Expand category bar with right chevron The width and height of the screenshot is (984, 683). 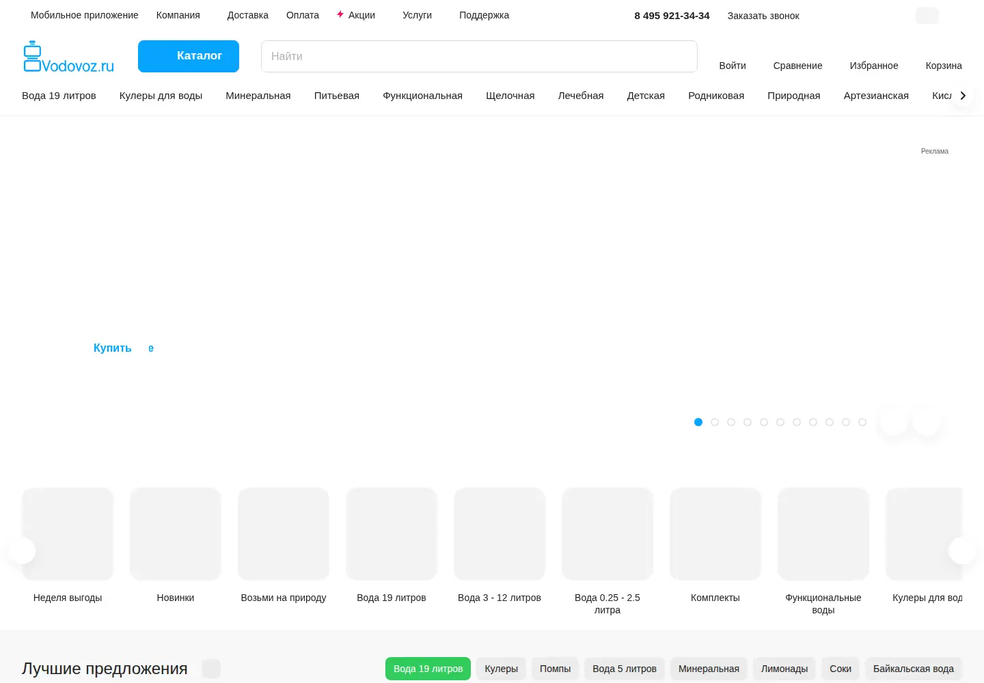[x=963, y=96]
